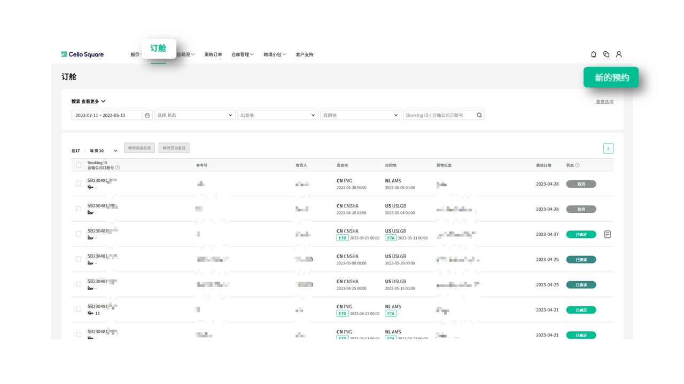The image size is (684, 384).
Task: Click the 重置选项 link
Action: pos(604,102)
